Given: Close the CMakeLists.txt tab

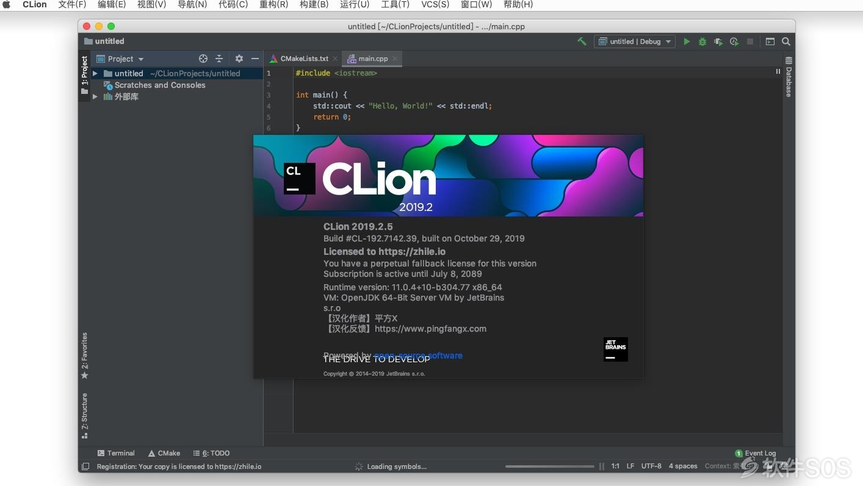Looking at the screenshot, I should (335, 59).
